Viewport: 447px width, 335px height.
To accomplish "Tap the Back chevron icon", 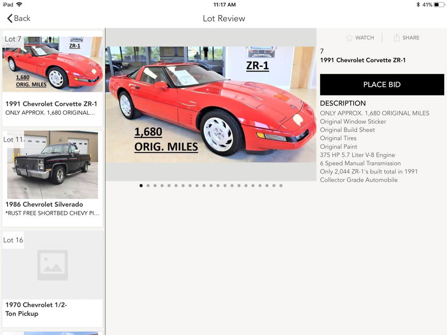I will 10,18.
